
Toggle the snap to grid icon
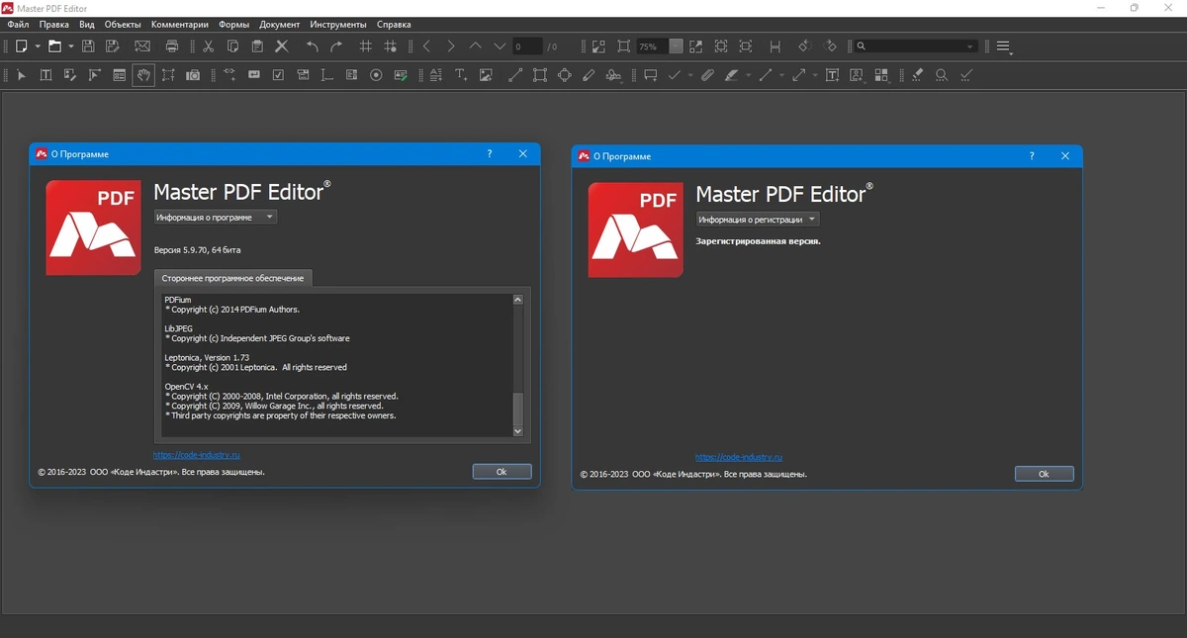[391, 46]
